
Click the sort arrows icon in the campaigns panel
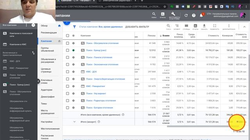click(33, 53)
